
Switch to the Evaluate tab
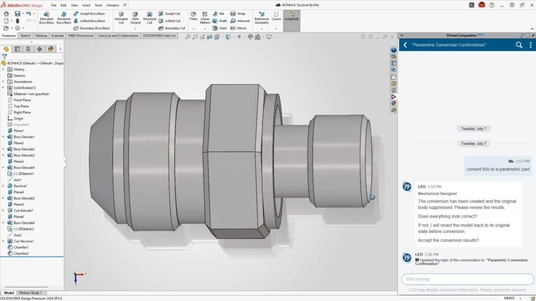[58, 36]
